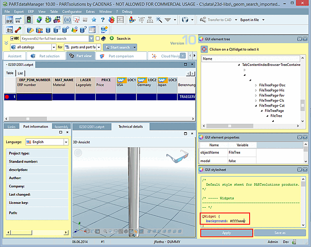Click the BMP export toolbar icon
This screenshot has width=311, height=247.
[x=10, y=20]
